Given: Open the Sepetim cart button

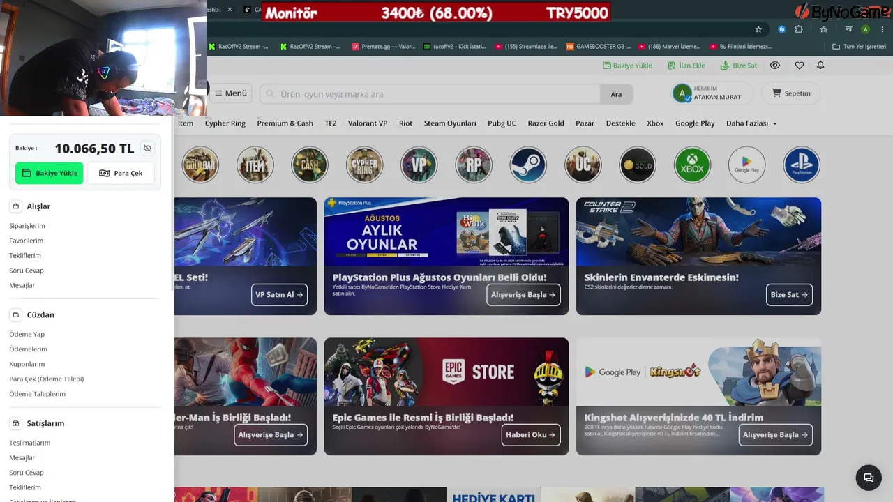Looking at the screenshot, I should (791, 93).
